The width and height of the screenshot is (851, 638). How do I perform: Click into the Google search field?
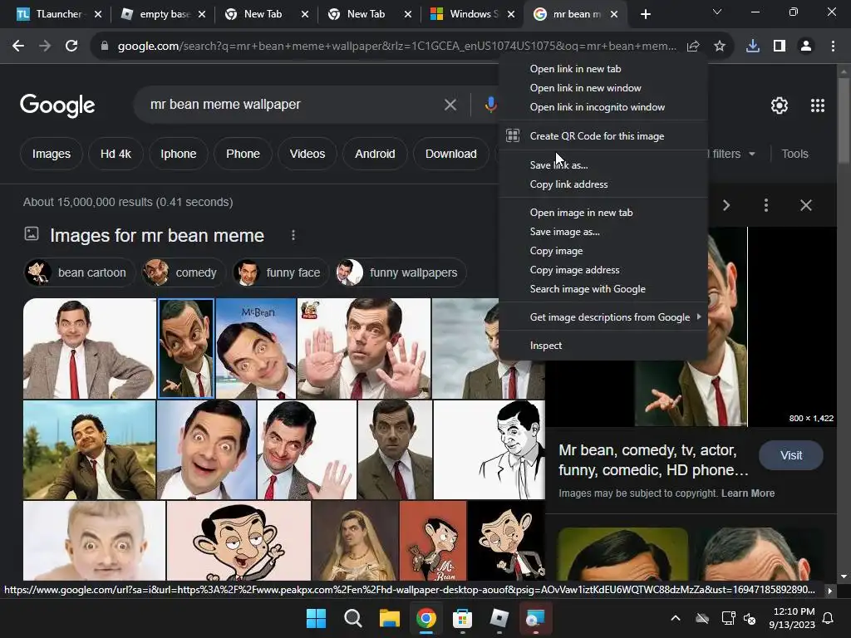pos(293,105)
